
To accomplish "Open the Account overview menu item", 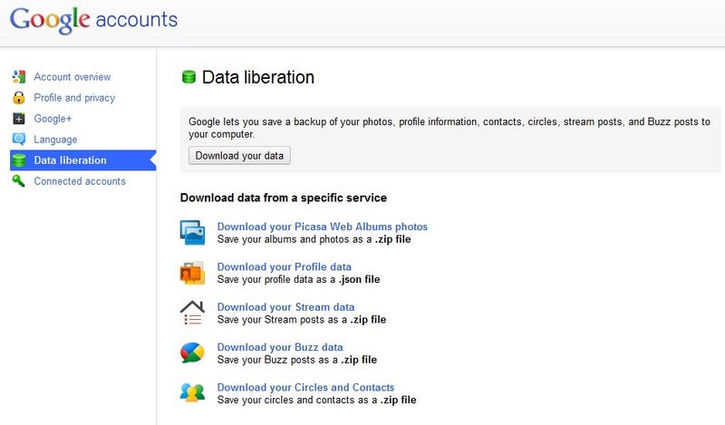I will point(72,77).
